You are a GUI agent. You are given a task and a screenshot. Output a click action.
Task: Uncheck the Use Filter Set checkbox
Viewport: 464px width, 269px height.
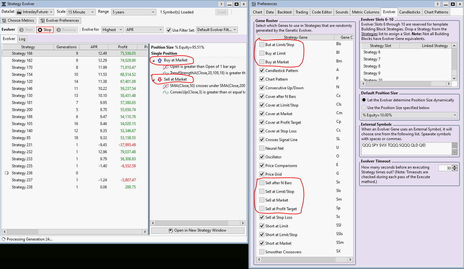[x=169, y=30]
